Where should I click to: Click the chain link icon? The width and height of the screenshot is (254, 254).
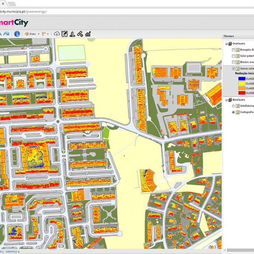point(80,34)
